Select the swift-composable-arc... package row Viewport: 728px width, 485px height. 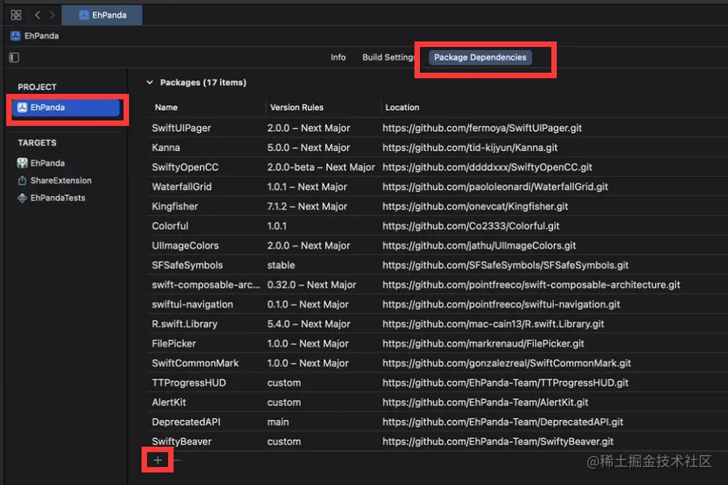tap(436, 285)
